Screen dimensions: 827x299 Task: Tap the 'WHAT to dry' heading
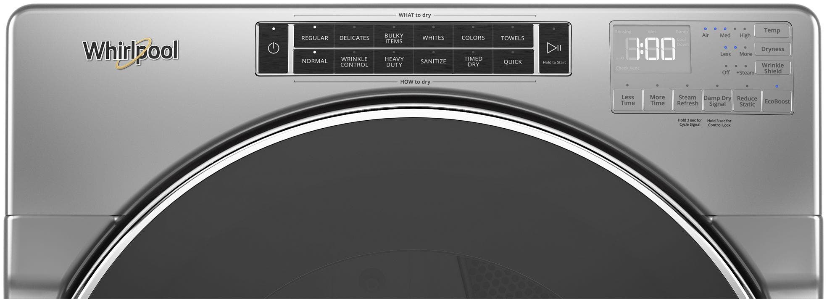point(415,15)
